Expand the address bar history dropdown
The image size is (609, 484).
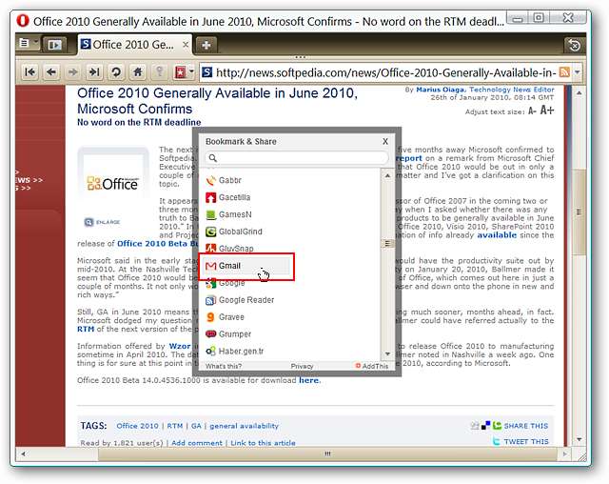pos(578,72)
